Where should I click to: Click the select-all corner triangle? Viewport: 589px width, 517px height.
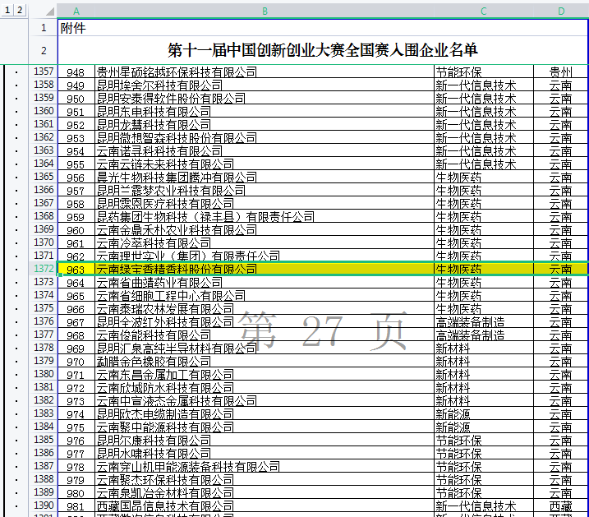[50, 12]
